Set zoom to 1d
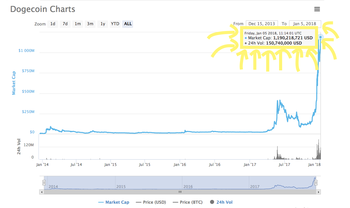Image resolution: width=350 pixels, height=208 pixels. click(x=53, y=24)
